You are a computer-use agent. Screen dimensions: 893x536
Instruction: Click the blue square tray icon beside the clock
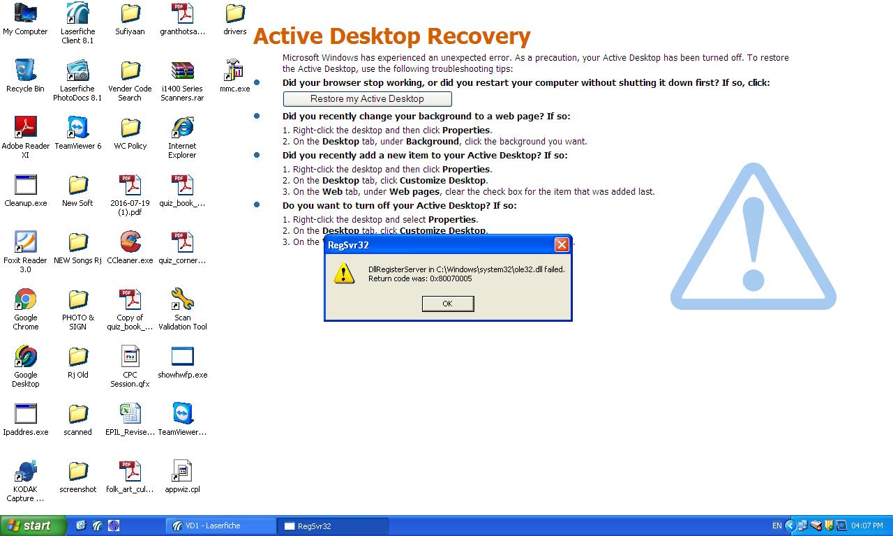(x=841, y=526)
